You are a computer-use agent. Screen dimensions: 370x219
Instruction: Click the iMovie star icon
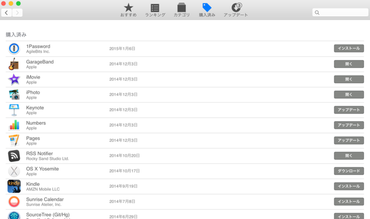pos(14,79)
